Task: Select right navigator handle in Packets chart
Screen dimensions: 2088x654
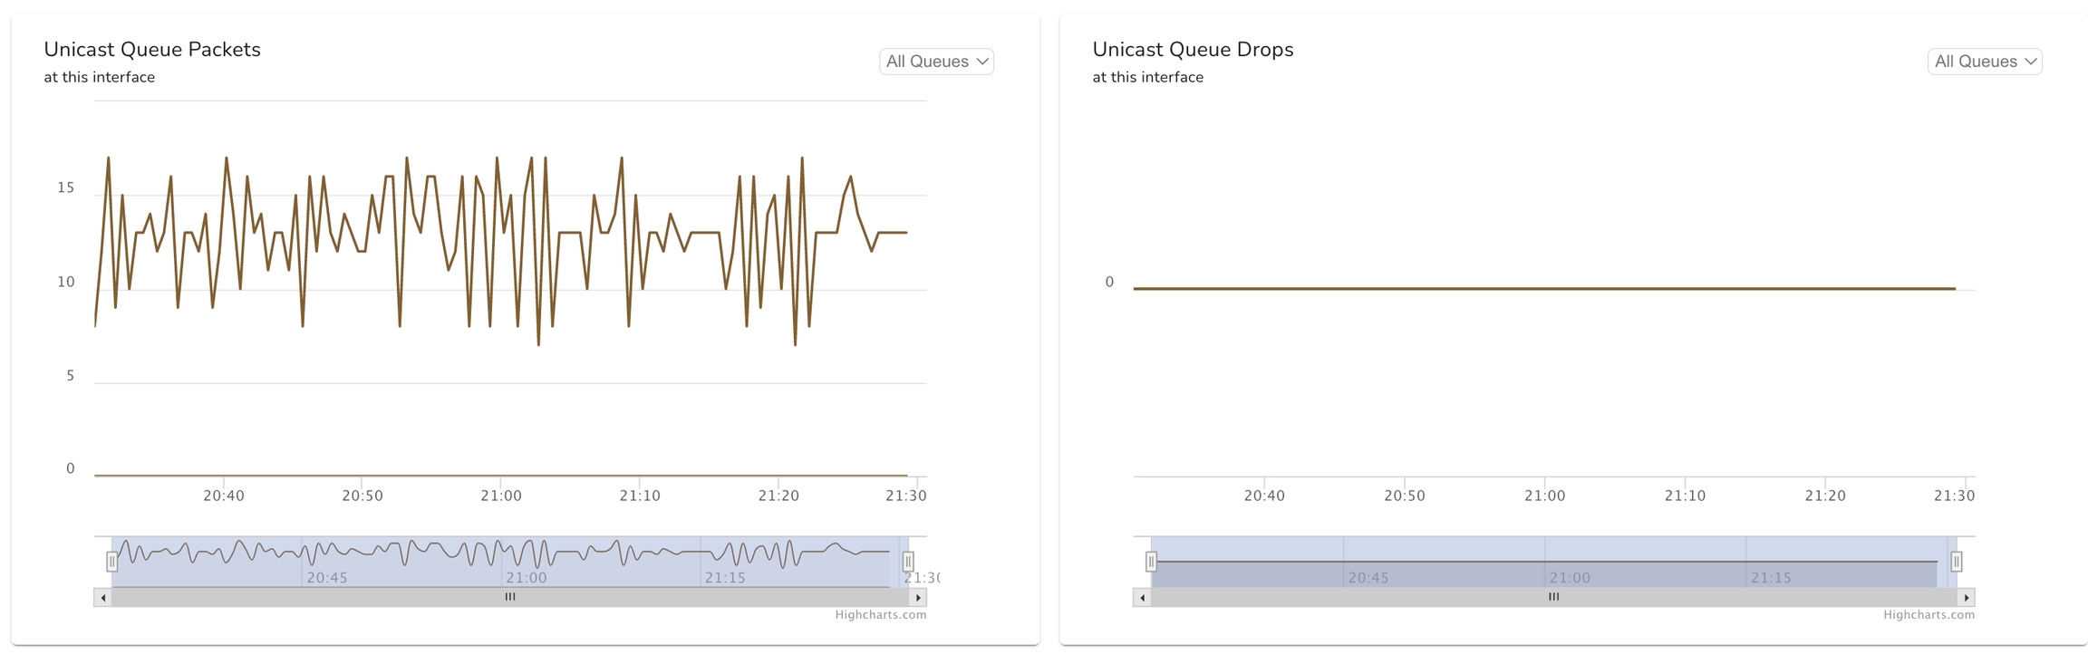Action: click(x=908, y=562)
